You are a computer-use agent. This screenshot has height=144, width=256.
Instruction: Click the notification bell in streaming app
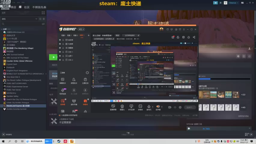188,37
